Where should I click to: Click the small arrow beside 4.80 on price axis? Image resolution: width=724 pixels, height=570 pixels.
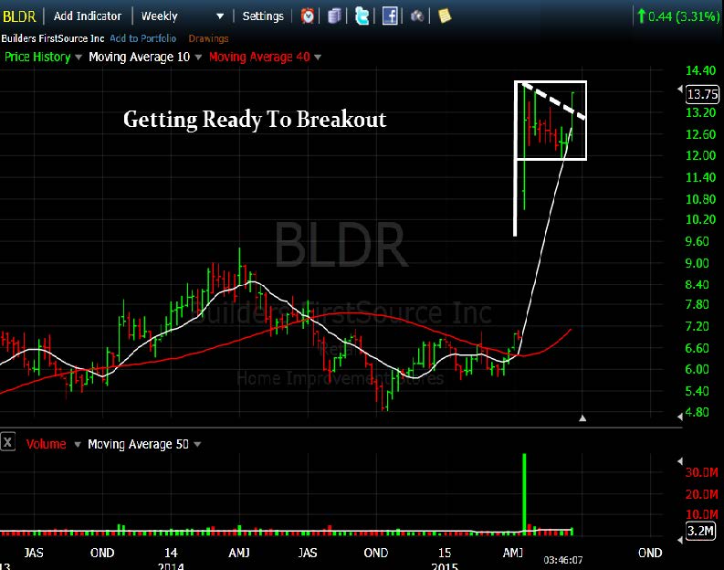point(680,417)
